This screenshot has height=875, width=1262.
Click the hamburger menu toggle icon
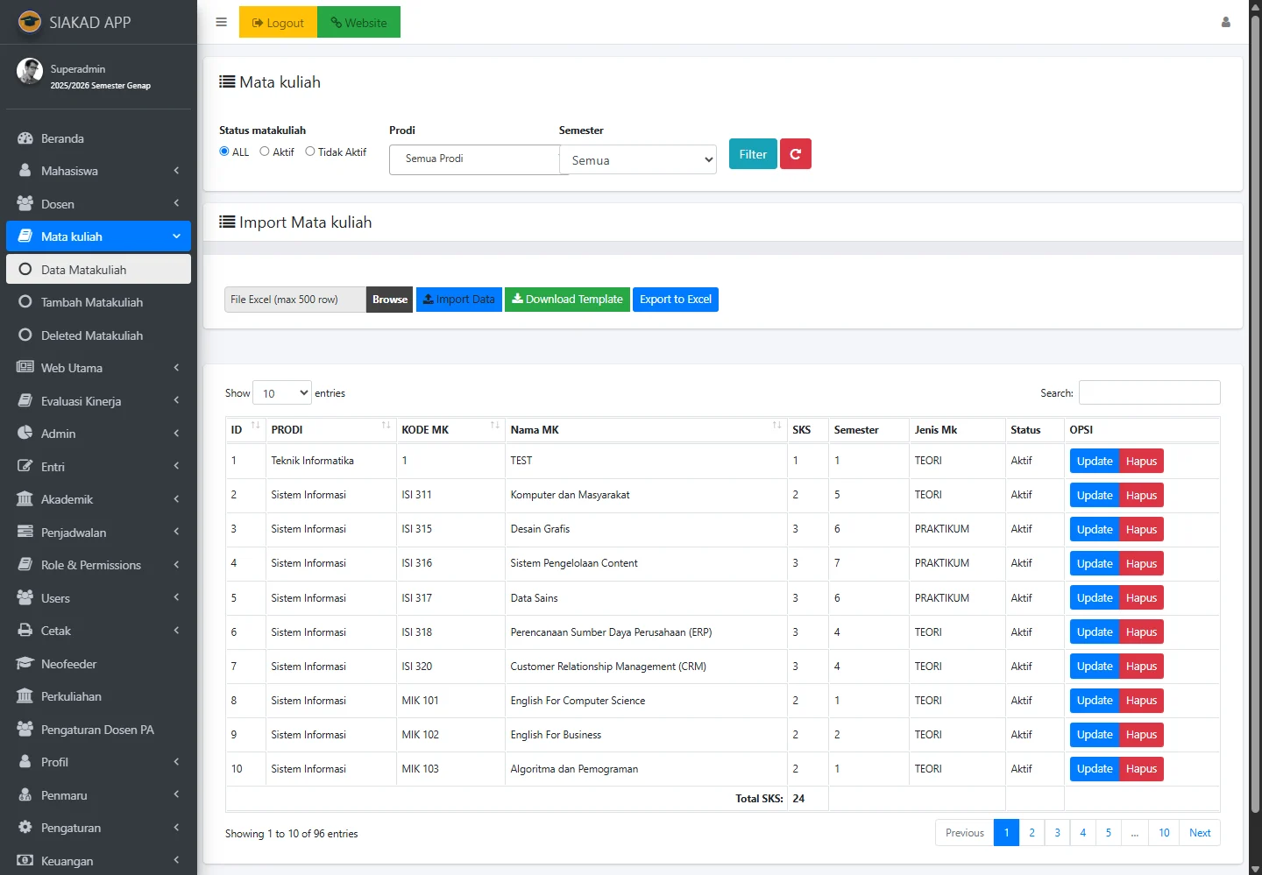221,23
